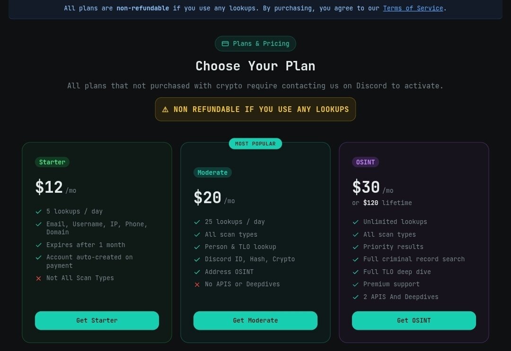This screenshot has width=511, height=351.
Task: Click the warning triangle icon in non-refundable banner
Action: pos(165,110)
